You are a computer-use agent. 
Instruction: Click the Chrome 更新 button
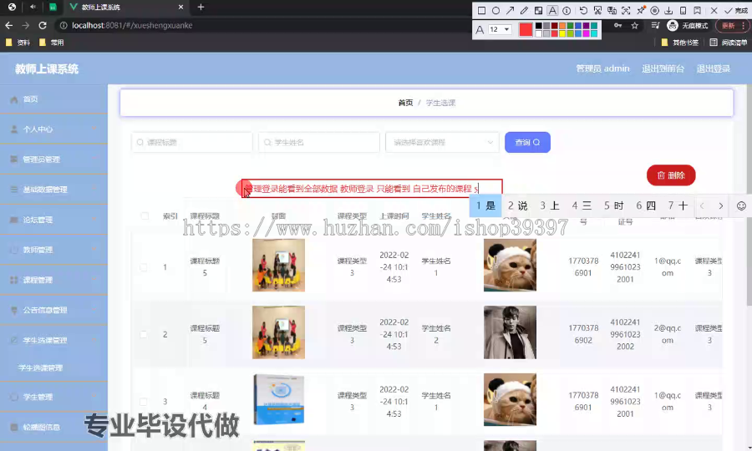(731, 25)
